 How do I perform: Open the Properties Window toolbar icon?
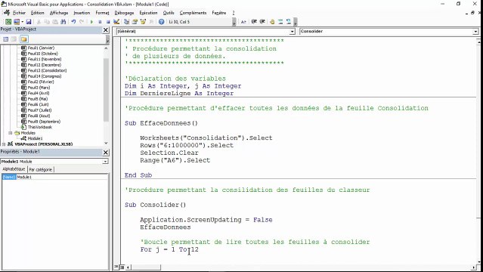tap(135, 22)
